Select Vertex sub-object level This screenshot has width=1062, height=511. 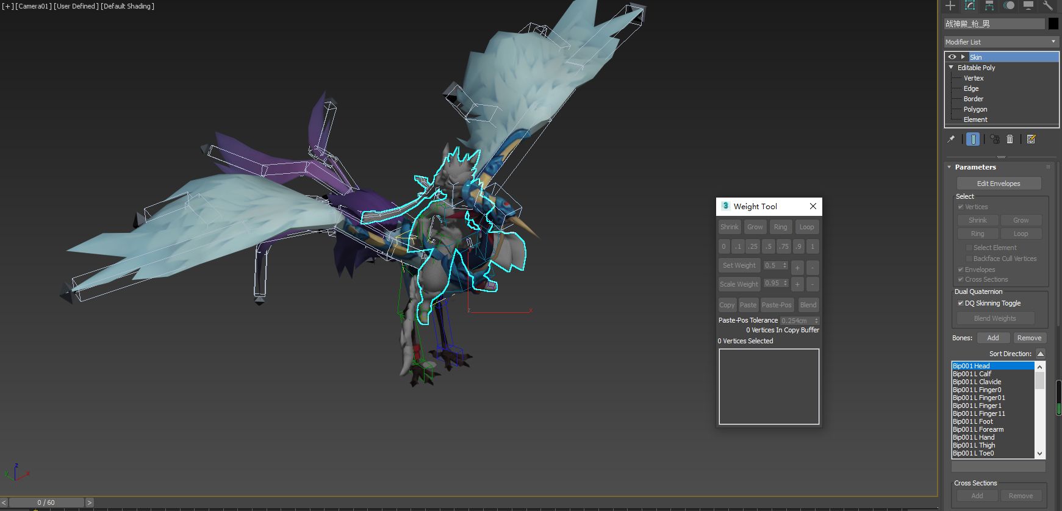974,78
